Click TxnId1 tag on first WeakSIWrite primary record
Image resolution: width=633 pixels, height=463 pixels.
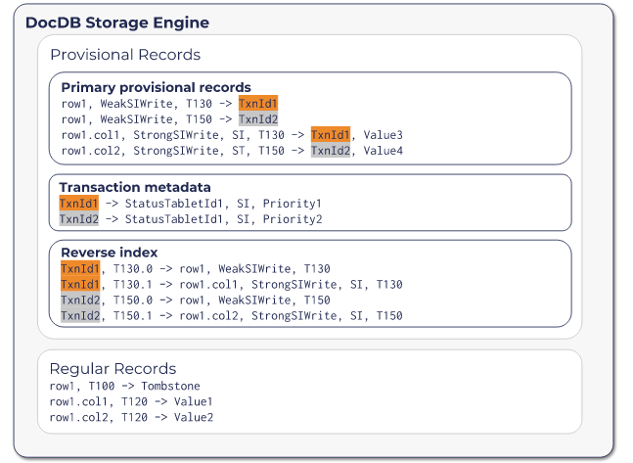(258, 103)
